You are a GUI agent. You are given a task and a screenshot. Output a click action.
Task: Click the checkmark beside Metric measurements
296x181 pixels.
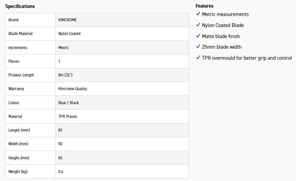point(198,14)
